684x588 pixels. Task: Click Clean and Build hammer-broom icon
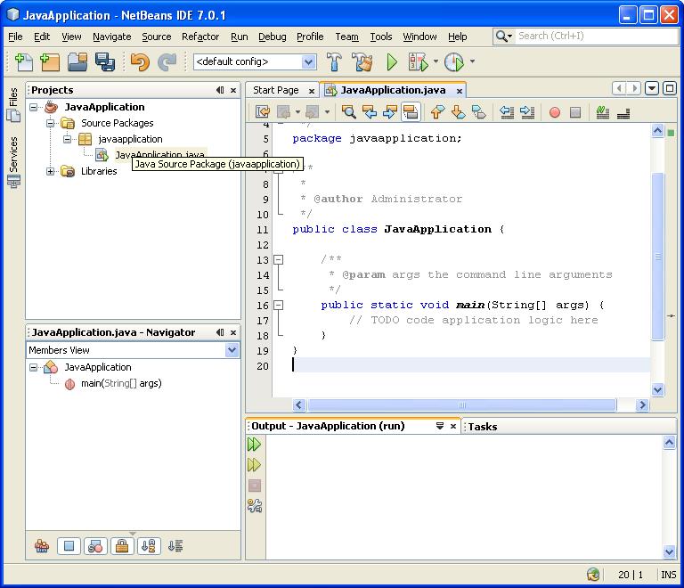pos(362,62)
